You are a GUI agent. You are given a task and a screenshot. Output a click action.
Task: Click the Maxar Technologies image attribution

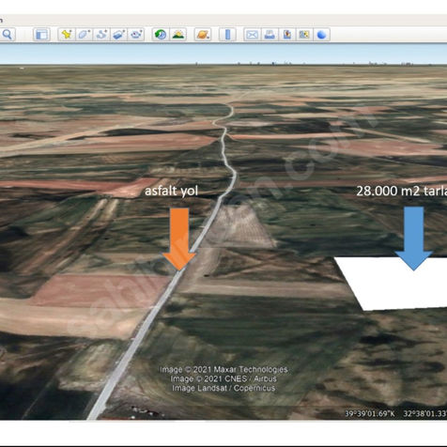tap(223, 369)
